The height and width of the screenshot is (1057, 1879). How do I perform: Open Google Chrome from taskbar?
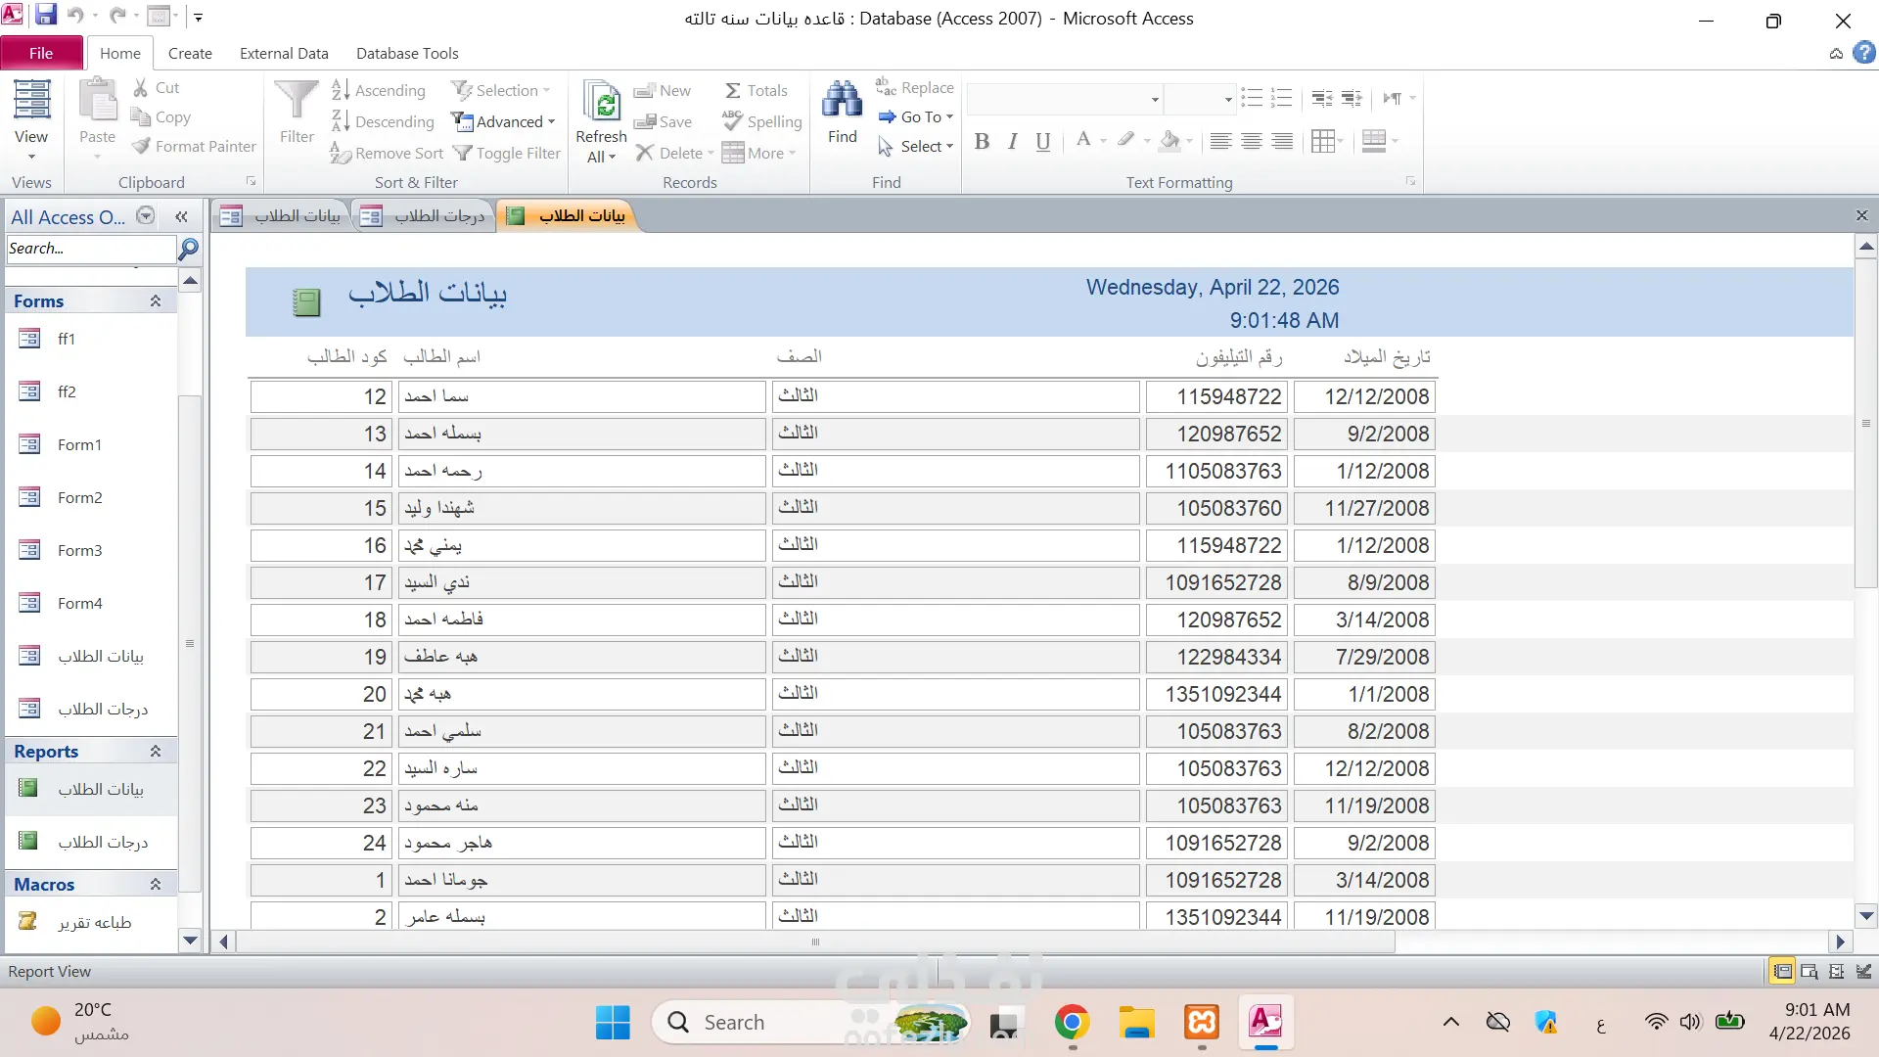[1073, 1023]
